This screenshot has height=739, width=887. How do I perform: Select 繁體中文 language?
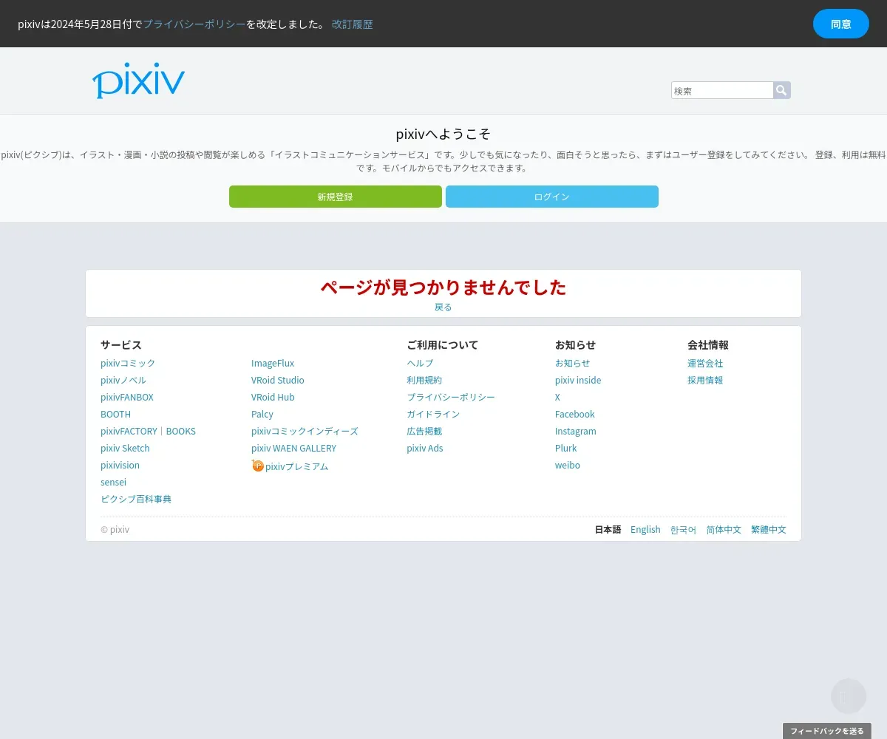(769, 529)
